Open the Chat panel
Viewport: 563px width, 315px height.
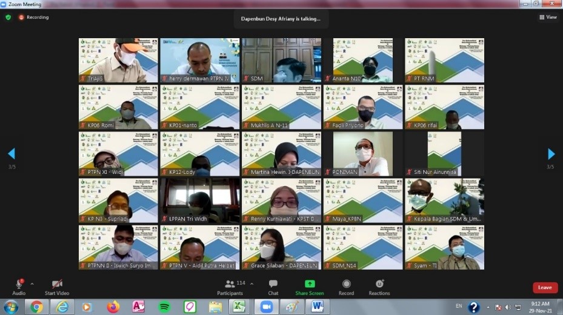273,284
